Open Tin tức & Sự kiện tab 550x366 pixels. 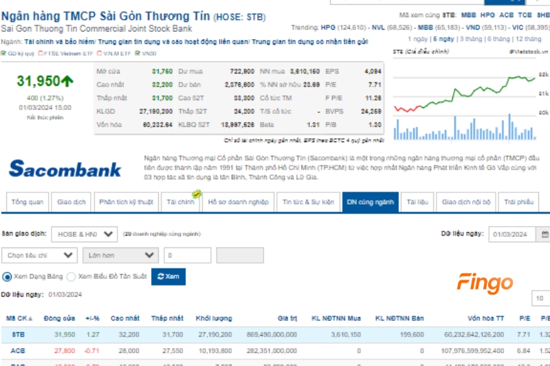pos(308,202)
